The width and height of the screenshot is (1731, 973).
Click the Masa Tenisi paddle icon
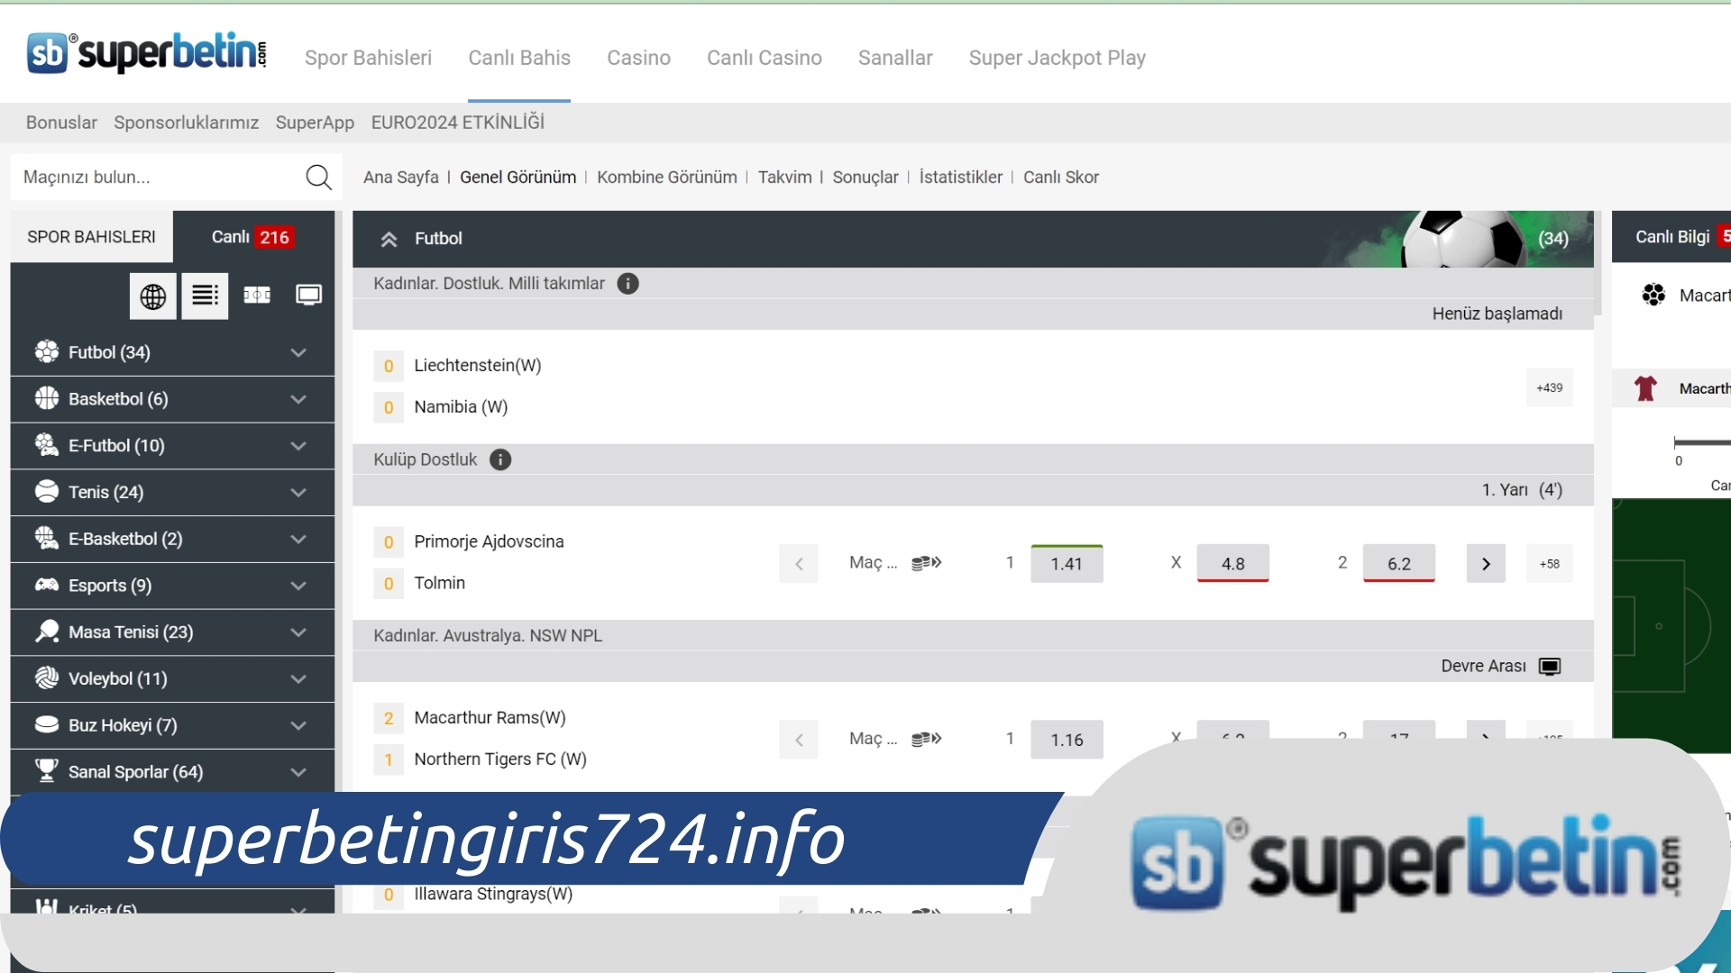[47, 632]
